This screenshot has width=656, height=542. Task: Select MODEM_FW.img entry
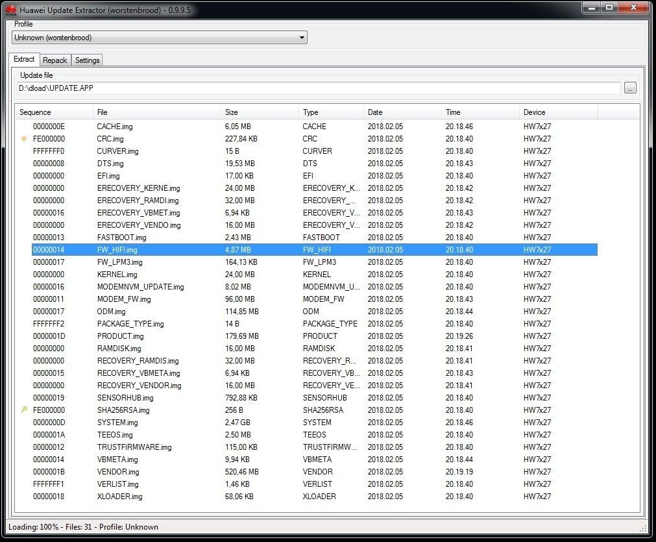point(315,299)
